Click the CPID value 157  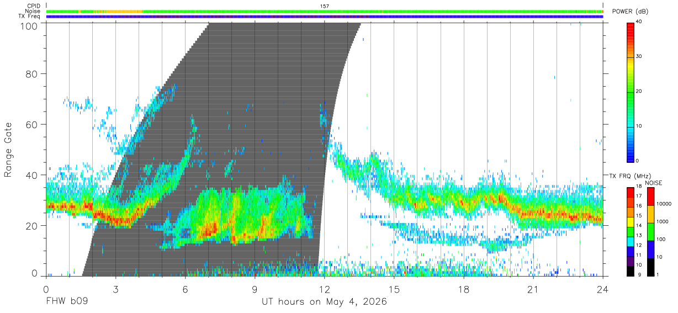[x=325, y=6]
